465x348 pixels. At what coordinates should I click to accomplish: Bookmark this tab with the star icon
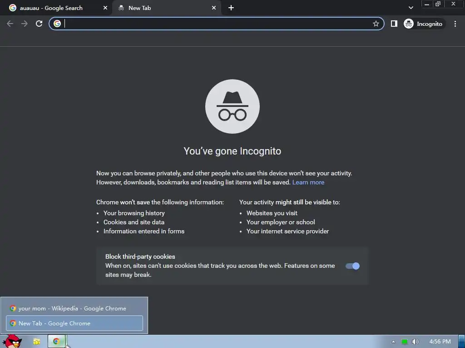click(376, 24)
